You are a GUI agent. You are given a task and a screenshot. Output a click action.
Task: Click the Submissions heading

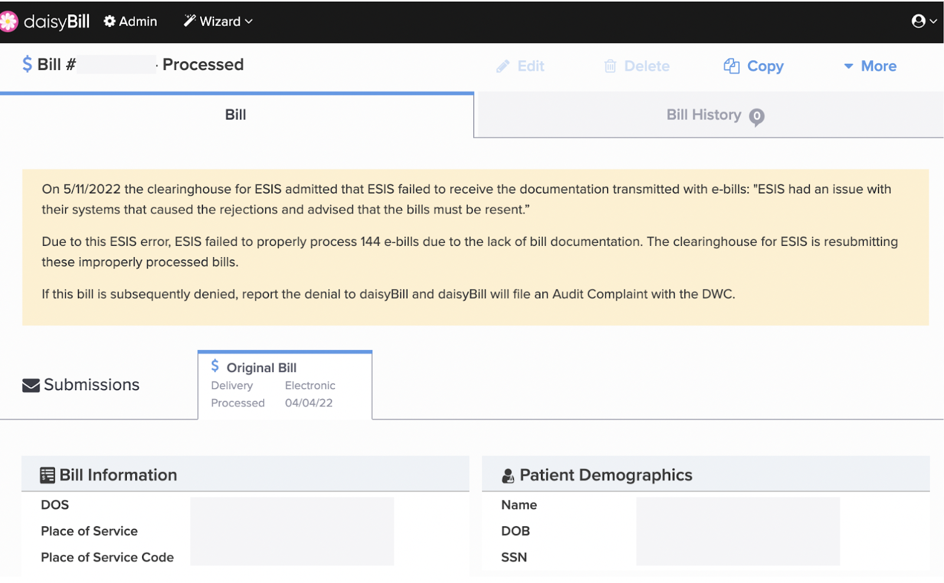[x=91, y=385]
